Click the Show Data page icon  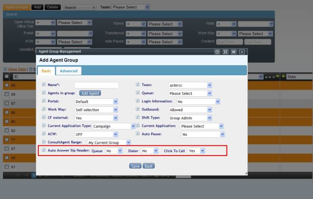tap(6, 69)
